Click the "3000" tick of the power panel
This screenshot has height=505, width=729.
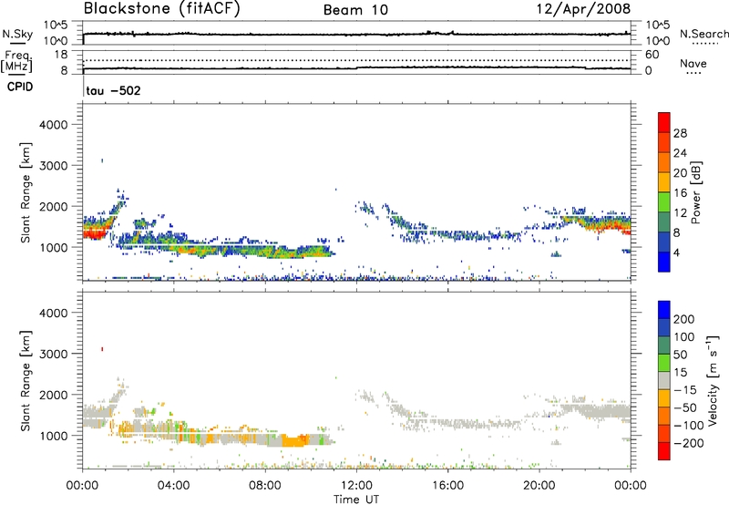pyautogui.click(x=54, y=166)
